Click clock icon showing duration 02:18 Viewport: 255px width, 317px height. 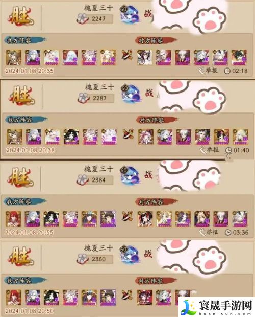(x=227, y=71)
